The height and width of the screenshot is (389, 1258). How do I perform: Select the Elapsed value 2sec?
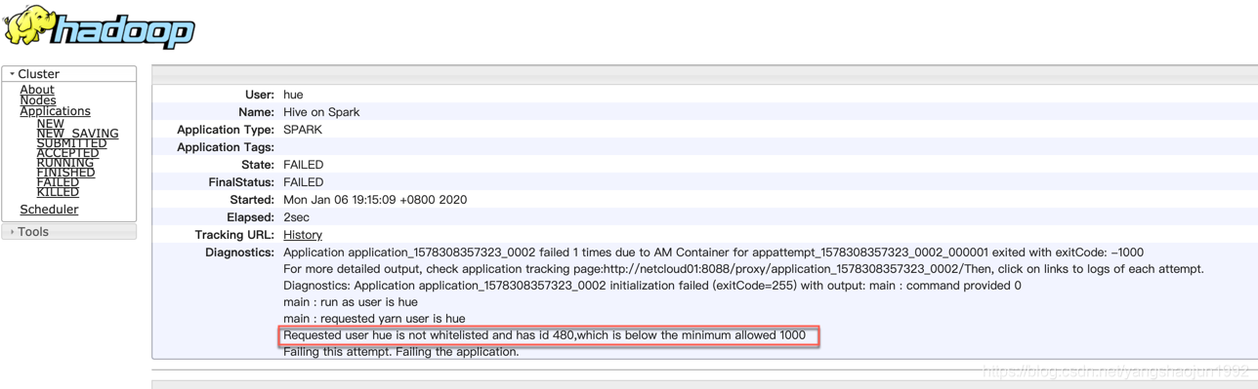tap(296, 217)
